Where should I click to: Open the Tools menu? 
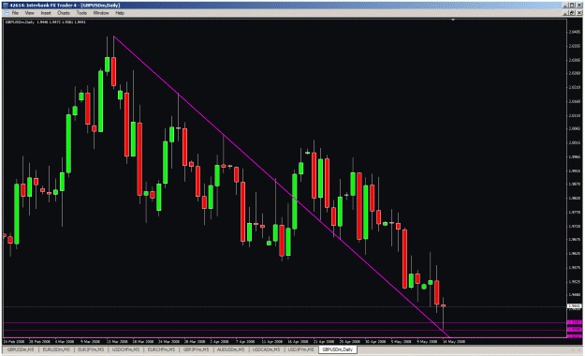point(81,13)
